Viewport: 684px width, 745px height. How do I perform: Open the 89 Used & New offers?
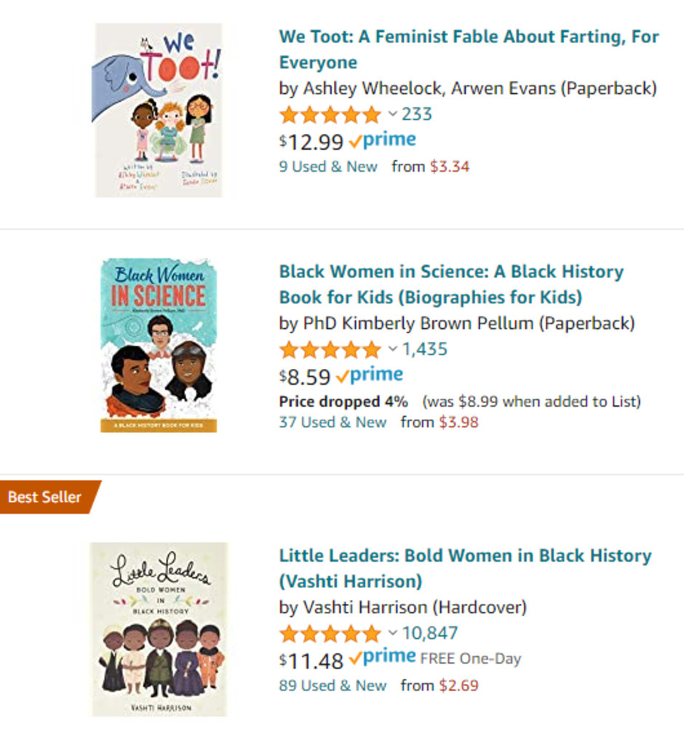point(333,685)
